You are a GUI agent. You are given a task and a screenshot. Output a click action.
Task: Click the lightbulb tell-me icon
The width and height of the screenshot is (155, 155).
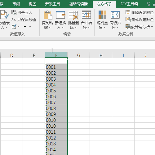[x=149, y=4]
